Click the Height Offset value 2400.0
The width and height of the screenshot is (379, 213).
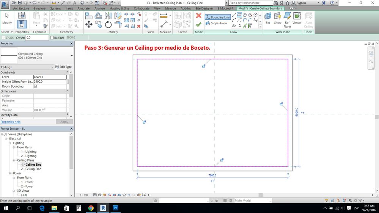pyautogui.click(x=50, y=81)
